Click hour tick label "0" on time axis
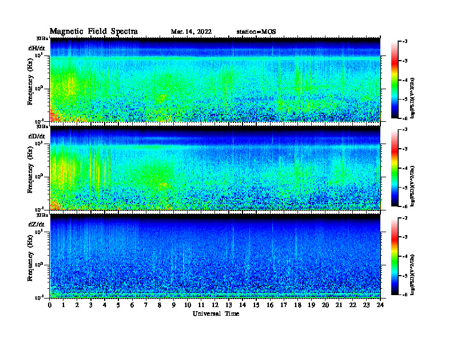The width and height of the screenshot is (453, 350). [x=50, y=305]
